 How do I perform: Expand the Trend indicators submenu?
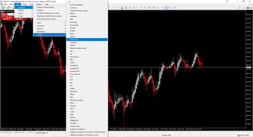tap(50, 23)
